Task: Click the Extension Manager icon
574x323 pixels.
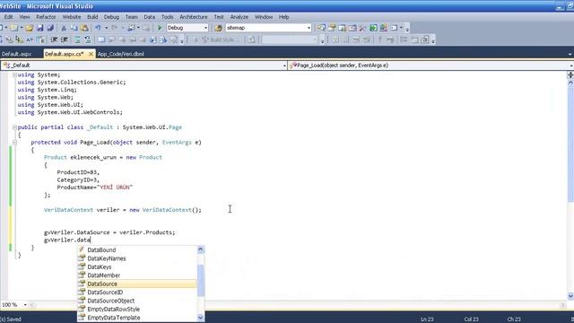Action: coord(384,28)
